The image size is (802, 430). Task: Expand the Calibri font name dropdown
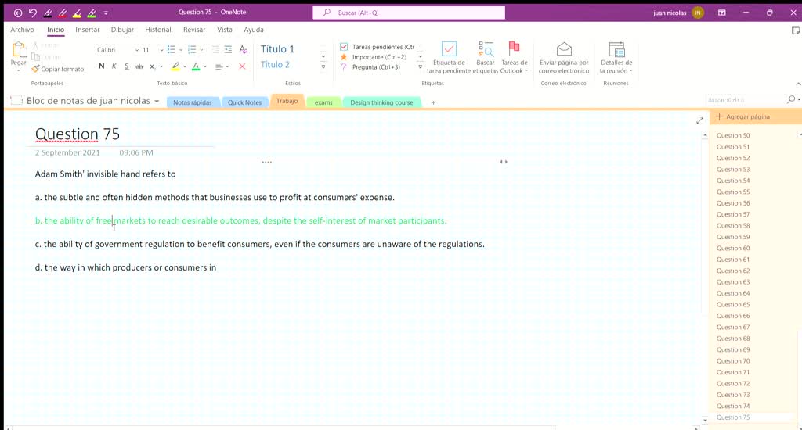(137, 50)
